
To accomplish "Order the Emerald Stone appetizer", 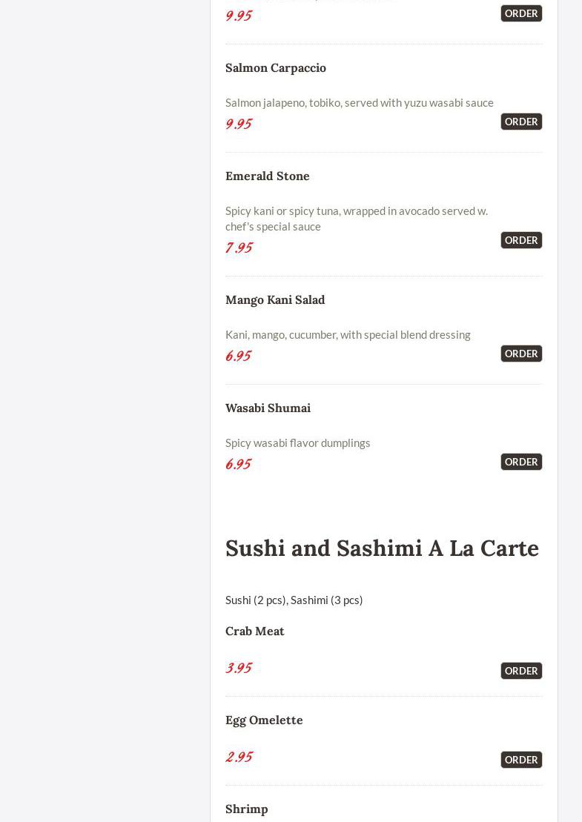I will click(521, 240).
